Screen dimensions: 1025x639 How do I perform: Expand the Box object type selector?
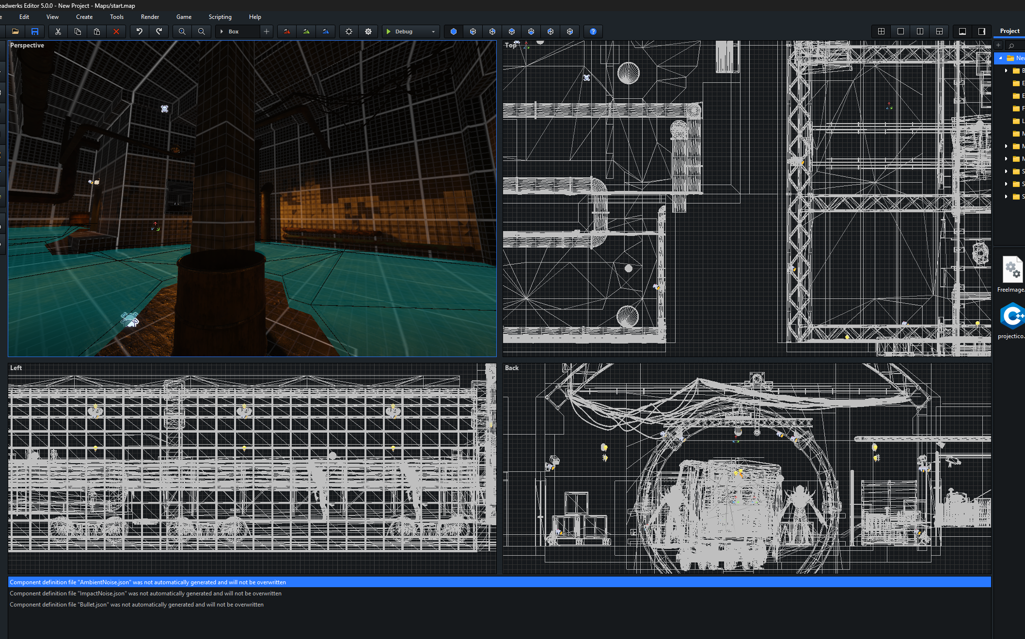[222, 31]
